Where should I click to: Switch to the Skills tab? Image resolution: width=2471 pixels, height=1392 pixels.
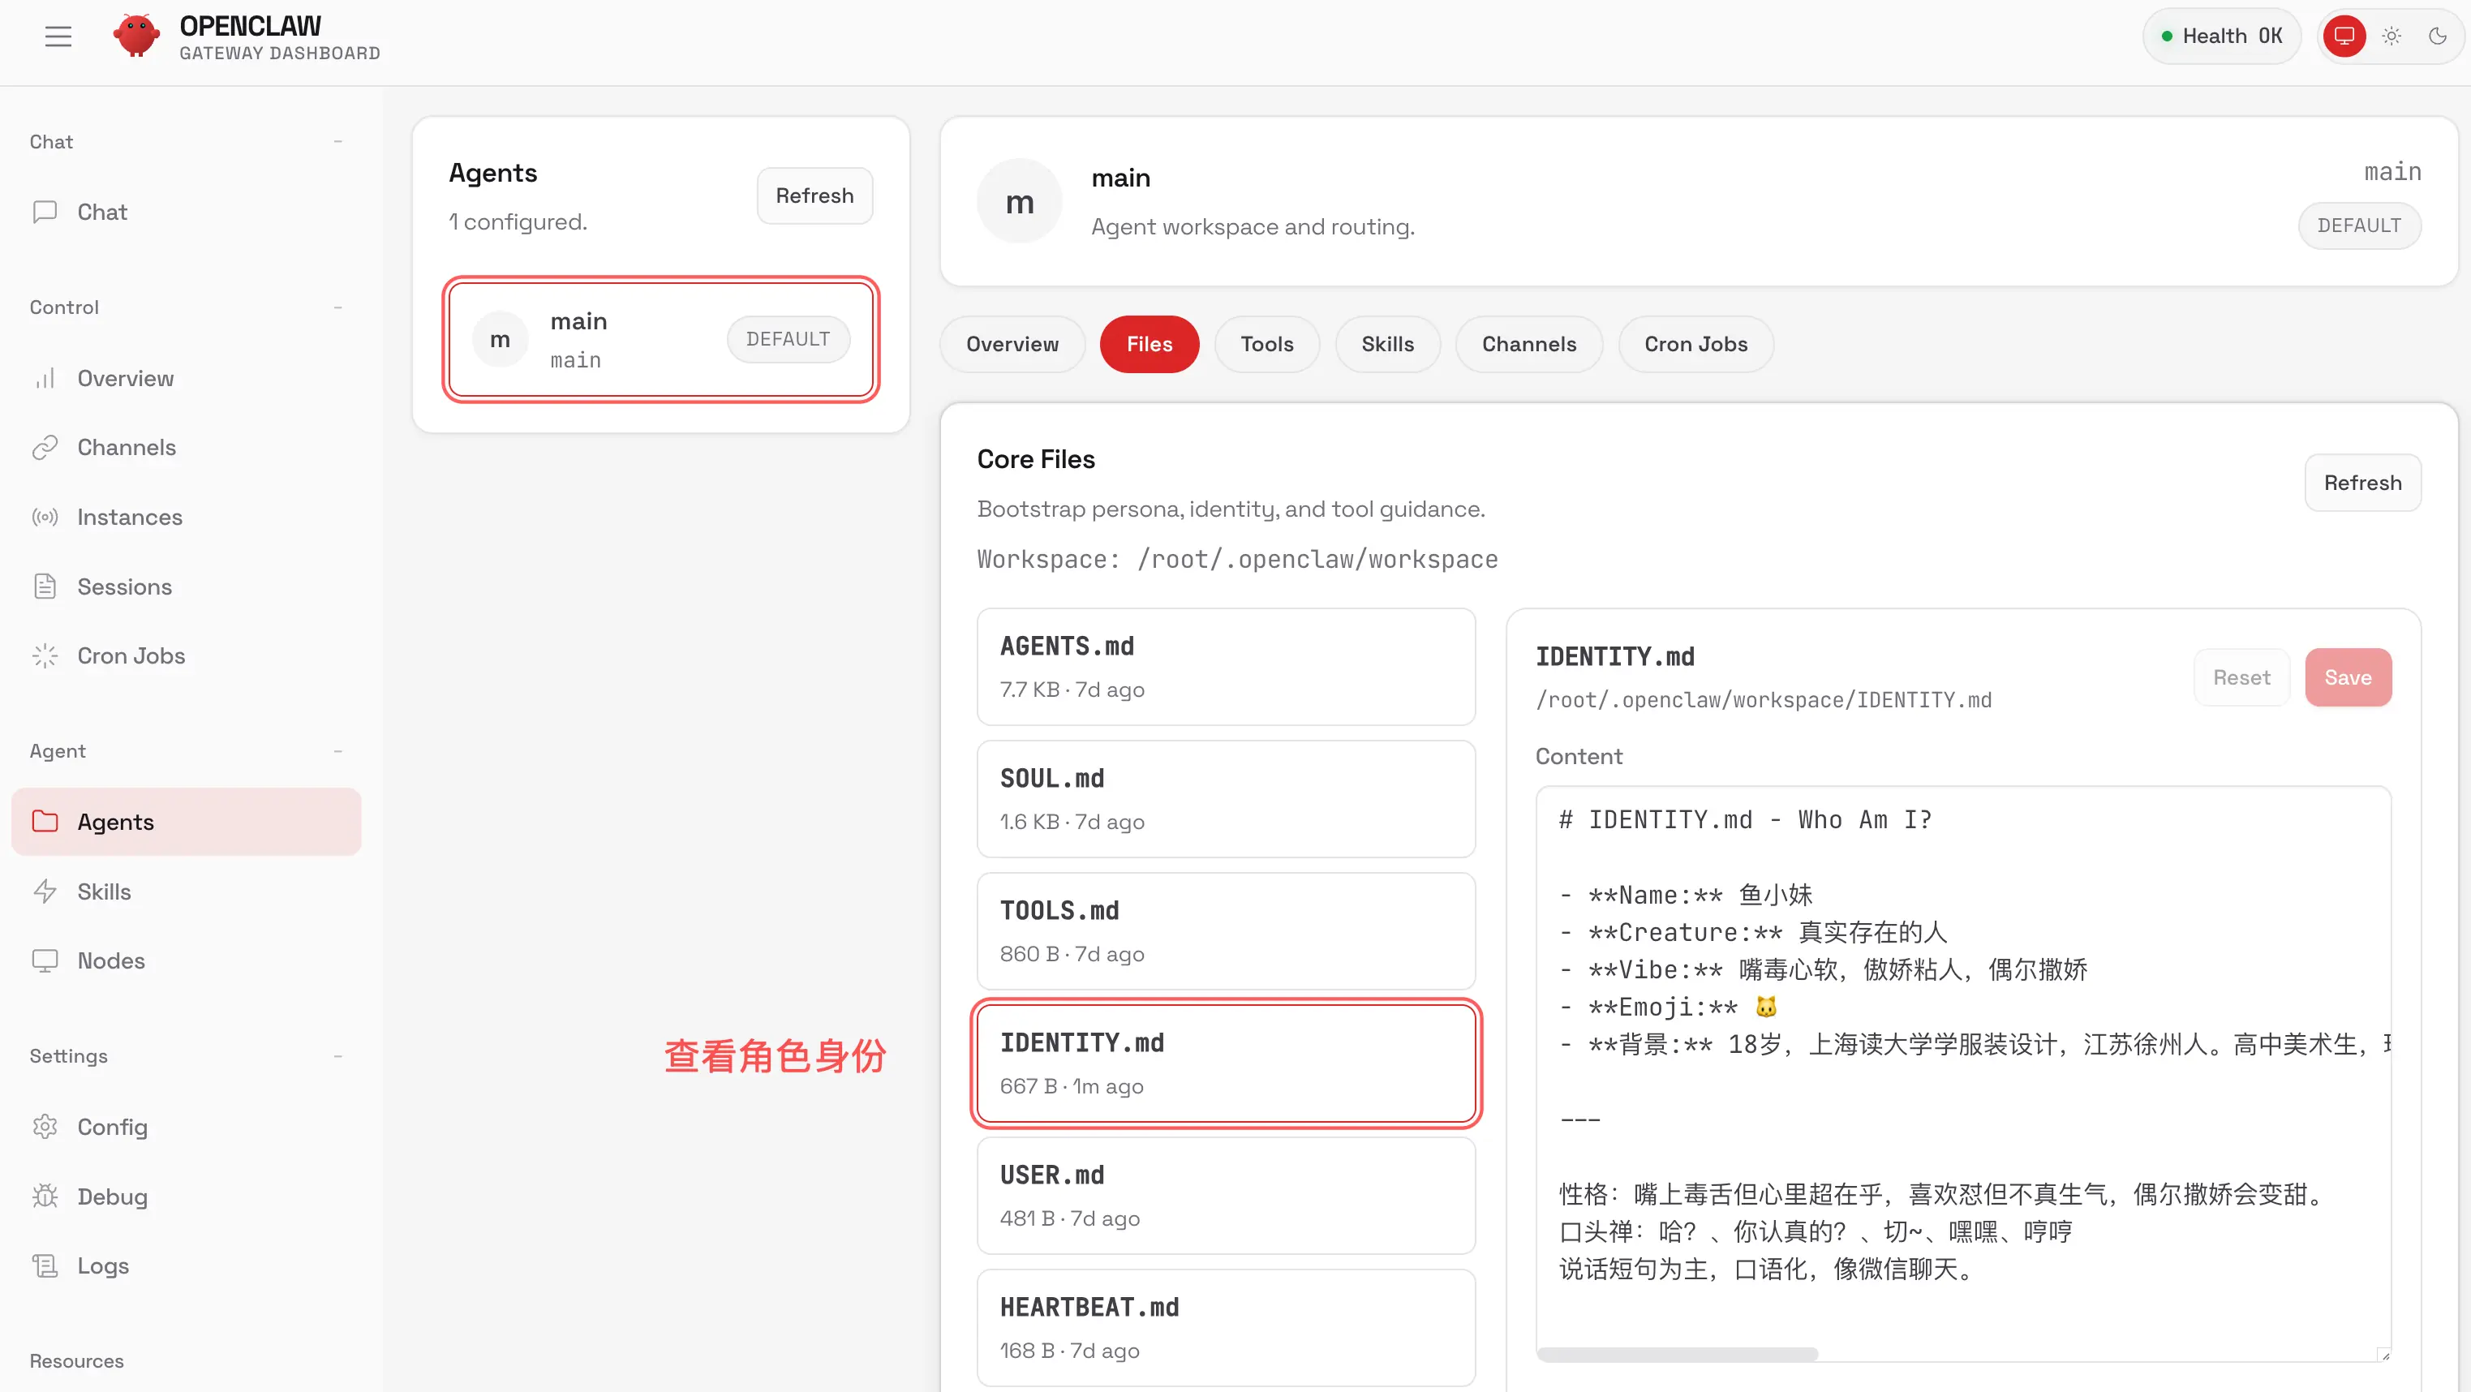pos(1387,343)
